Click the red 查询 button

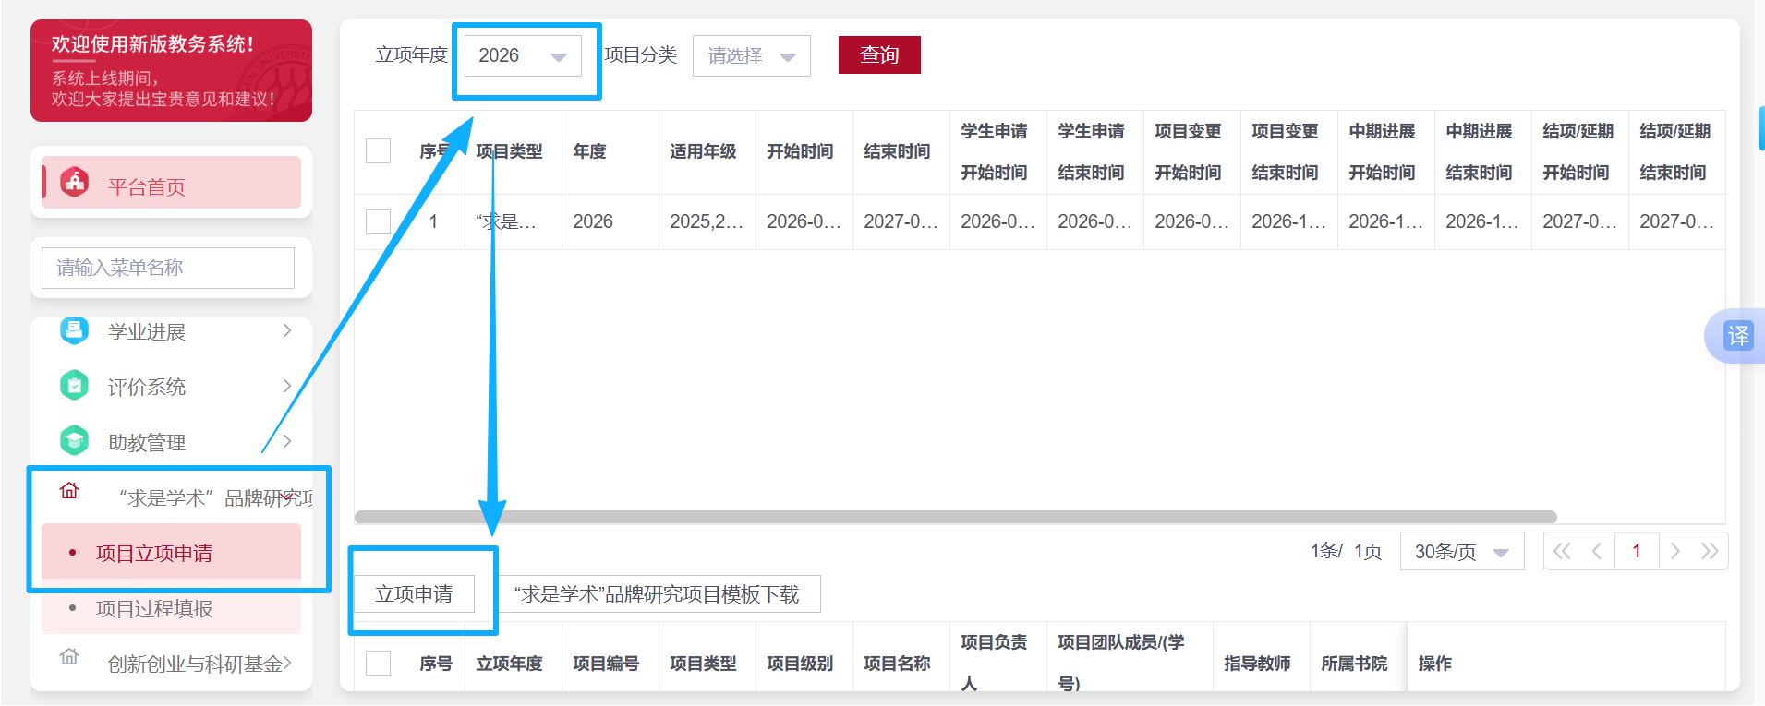pyautogui.click(x=878, y=55)
